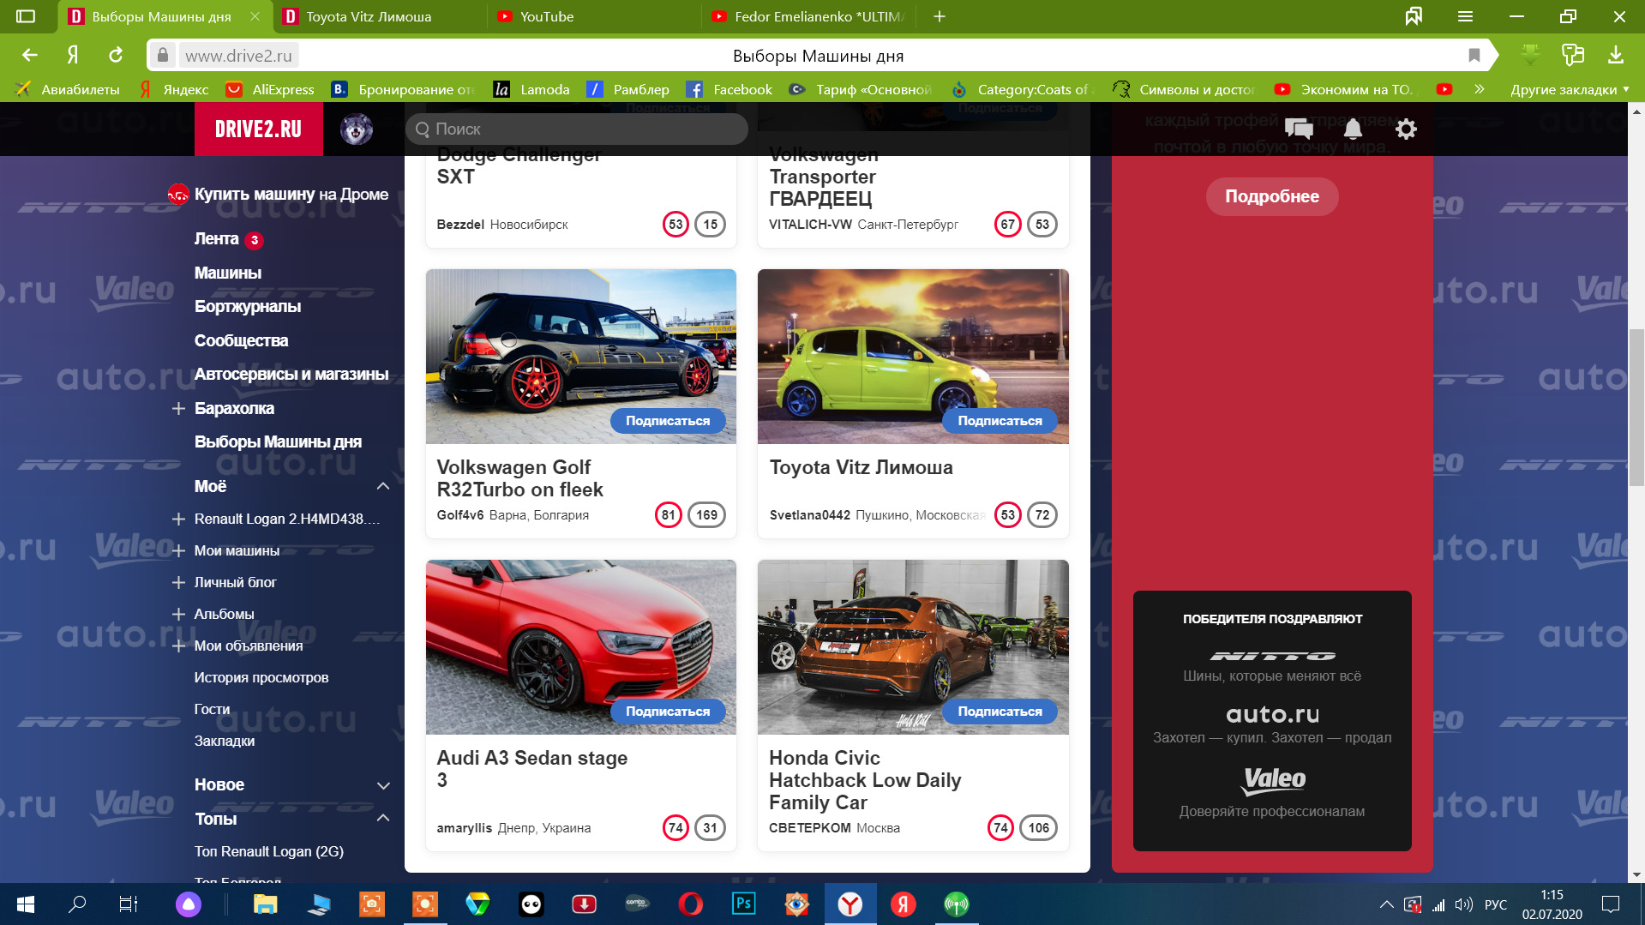Click the user avatar wolf icon
The height and width of the screenshot is (925, 1645).
click(x=357, y=129)
